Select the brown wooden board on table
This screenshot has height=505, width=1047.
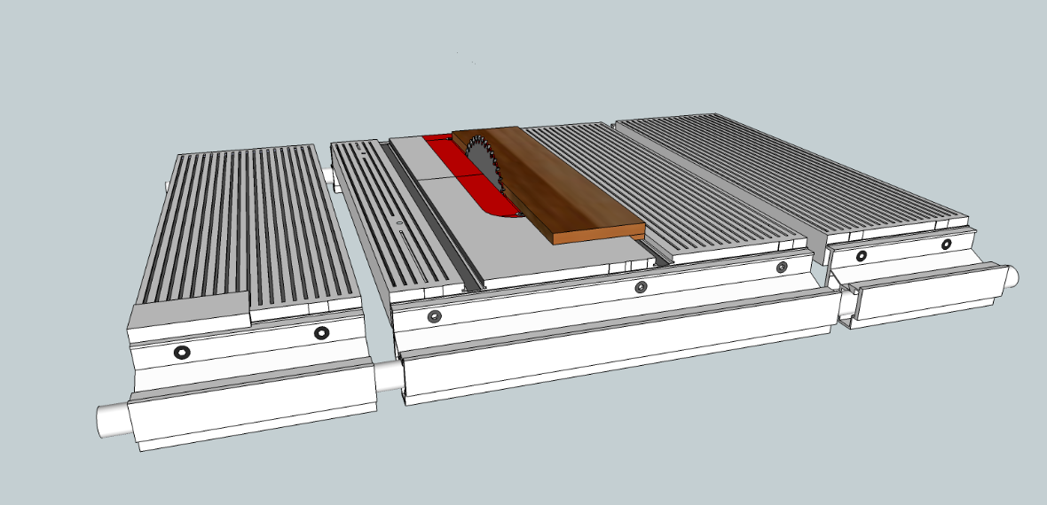coord(547,183)
